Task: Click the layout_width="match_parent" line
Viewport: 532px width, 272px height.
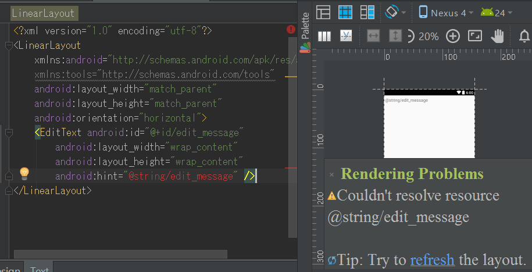Action: tap(126, 89)
